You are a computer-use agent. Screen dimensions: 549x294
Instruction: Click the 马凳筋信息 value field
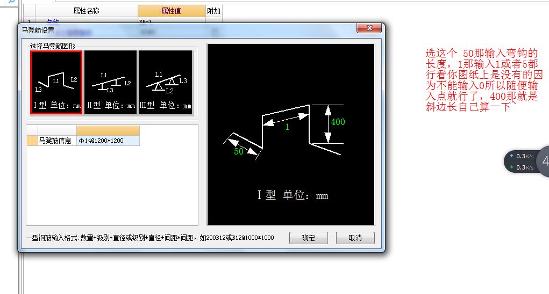[108, 141]
